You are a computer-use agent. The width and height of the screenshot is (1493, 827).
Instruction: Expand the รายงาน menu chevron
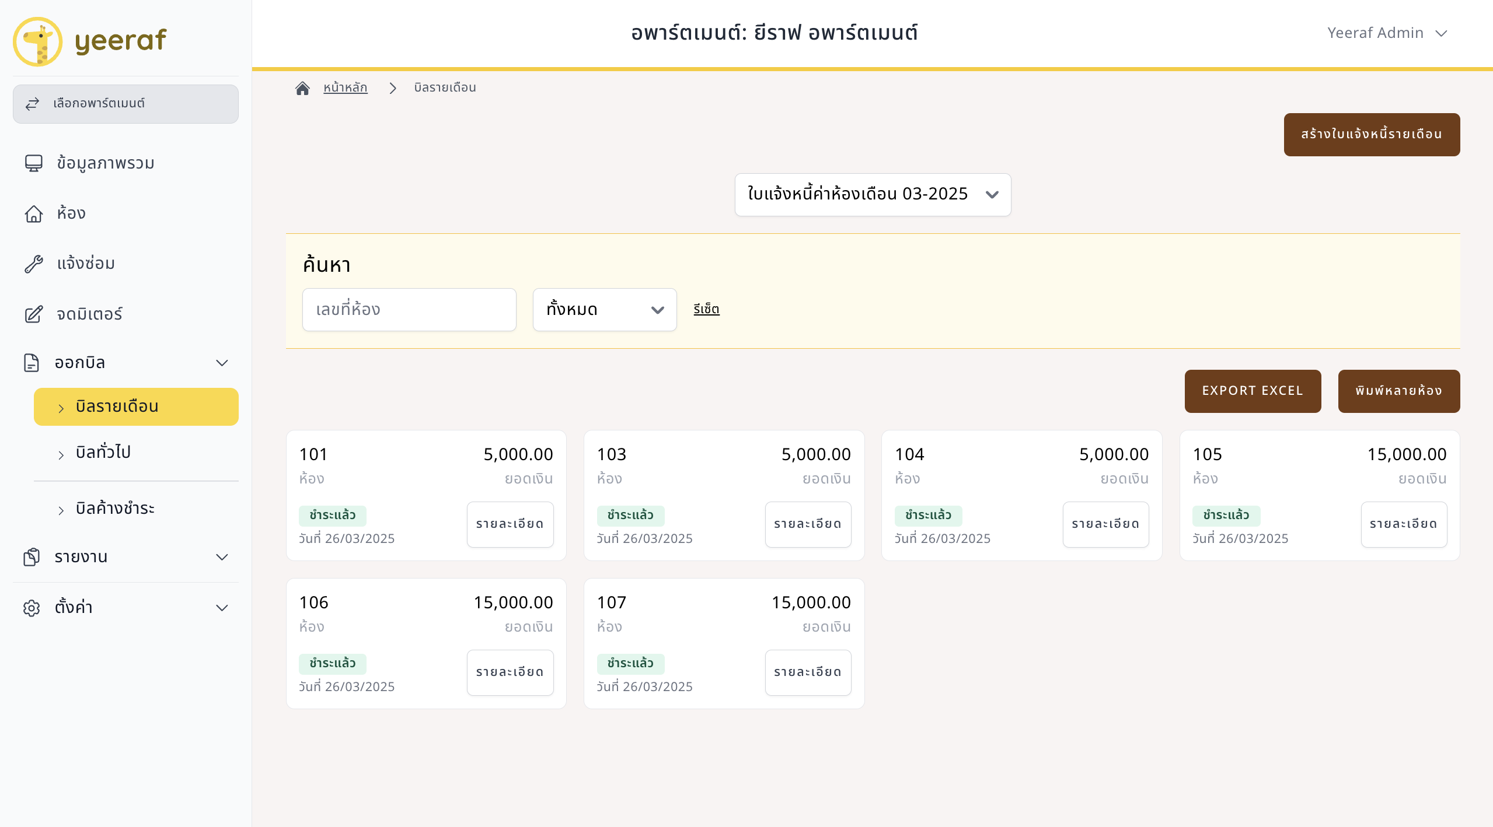click(222, 557)
